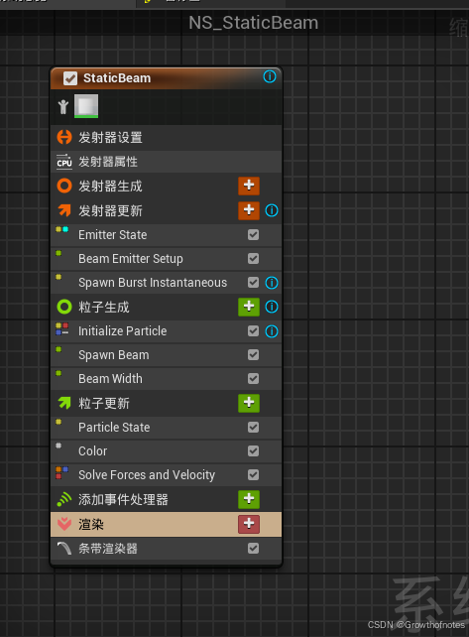Add module to 发射器更新 with plus
469x637 pixels.
pos(249,210)
